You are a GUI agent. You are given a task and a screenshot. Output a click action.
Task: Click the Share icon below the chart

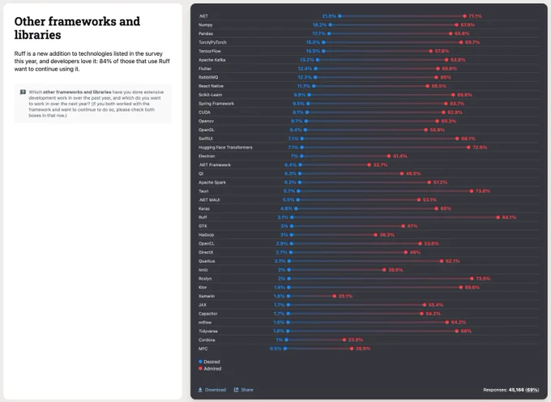237,390
